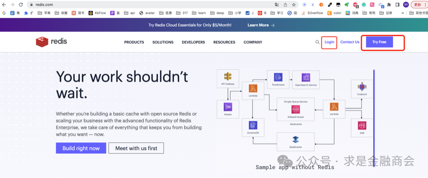Viewport: 428px width, 178px height.
Task: Reload the page with the refresh icon
Action: (x=21, y=4)
